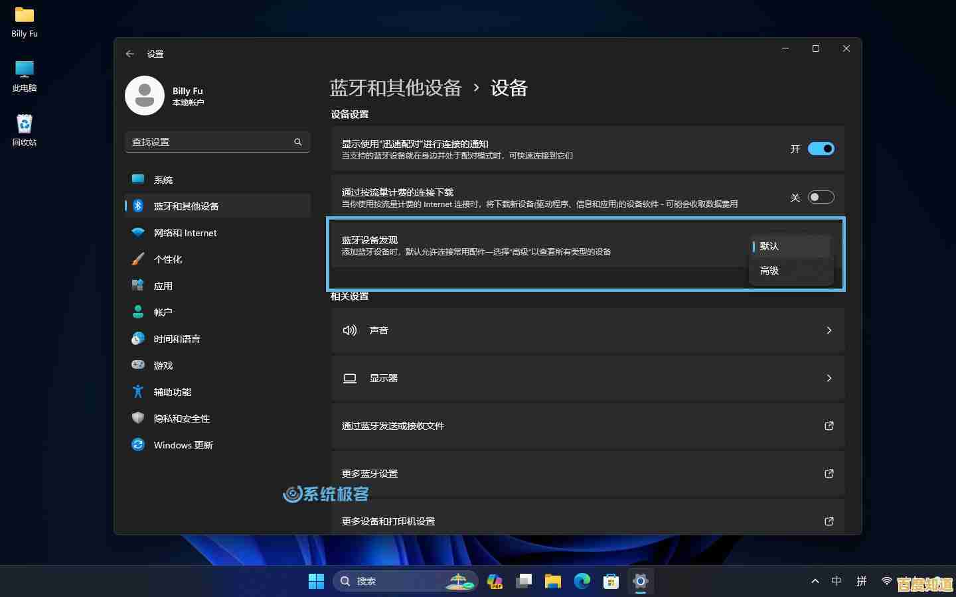Turn off 迅速配对 notifications toggle

coord(821,149)
